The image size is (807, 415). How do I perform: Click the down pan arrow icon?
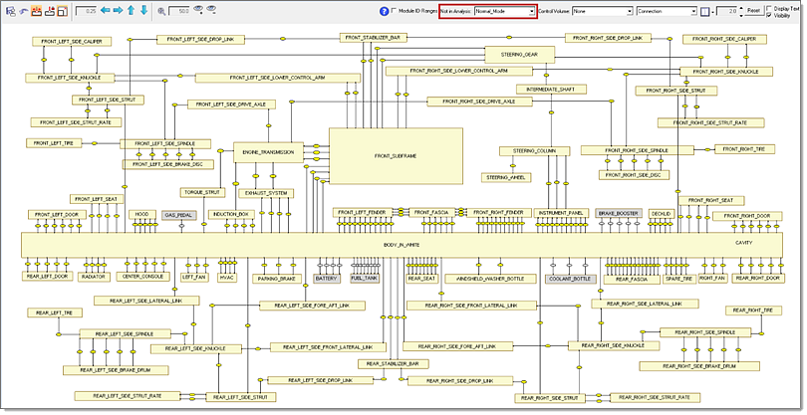point(143,11)
